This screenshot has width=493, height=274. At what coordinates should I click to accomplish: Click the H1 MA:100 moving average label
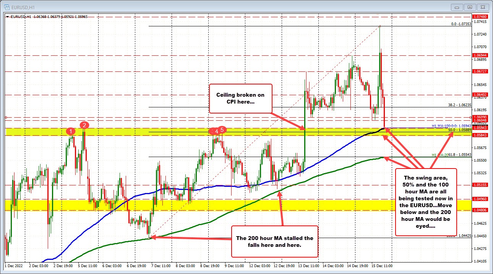pos(451,126)
